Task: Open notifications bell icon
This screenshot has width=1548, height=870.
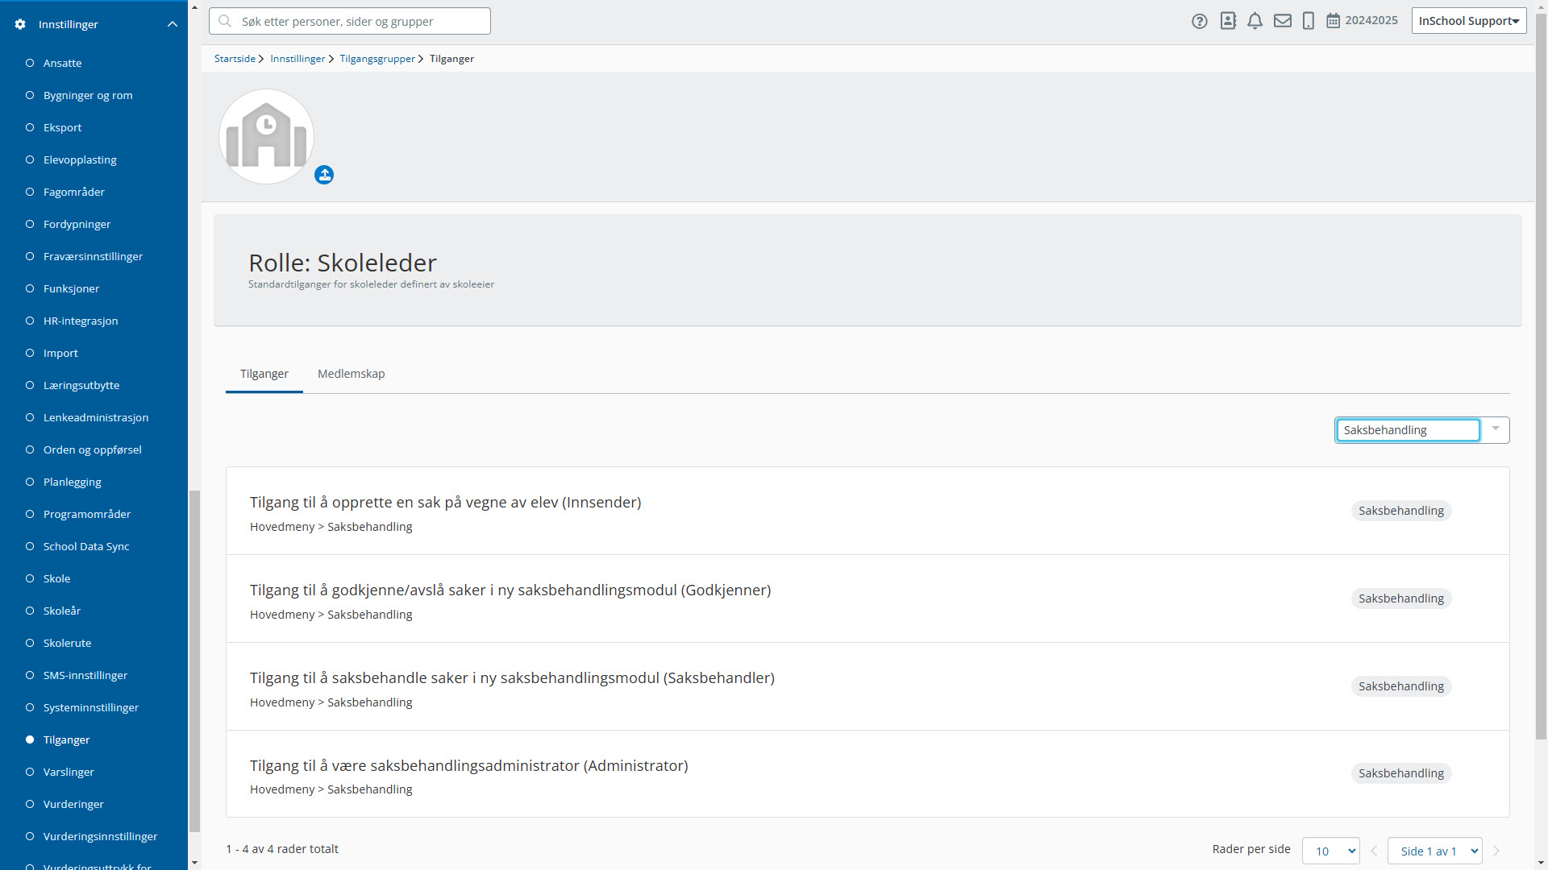Action: pyautogui.click(x=1255, y=21)
